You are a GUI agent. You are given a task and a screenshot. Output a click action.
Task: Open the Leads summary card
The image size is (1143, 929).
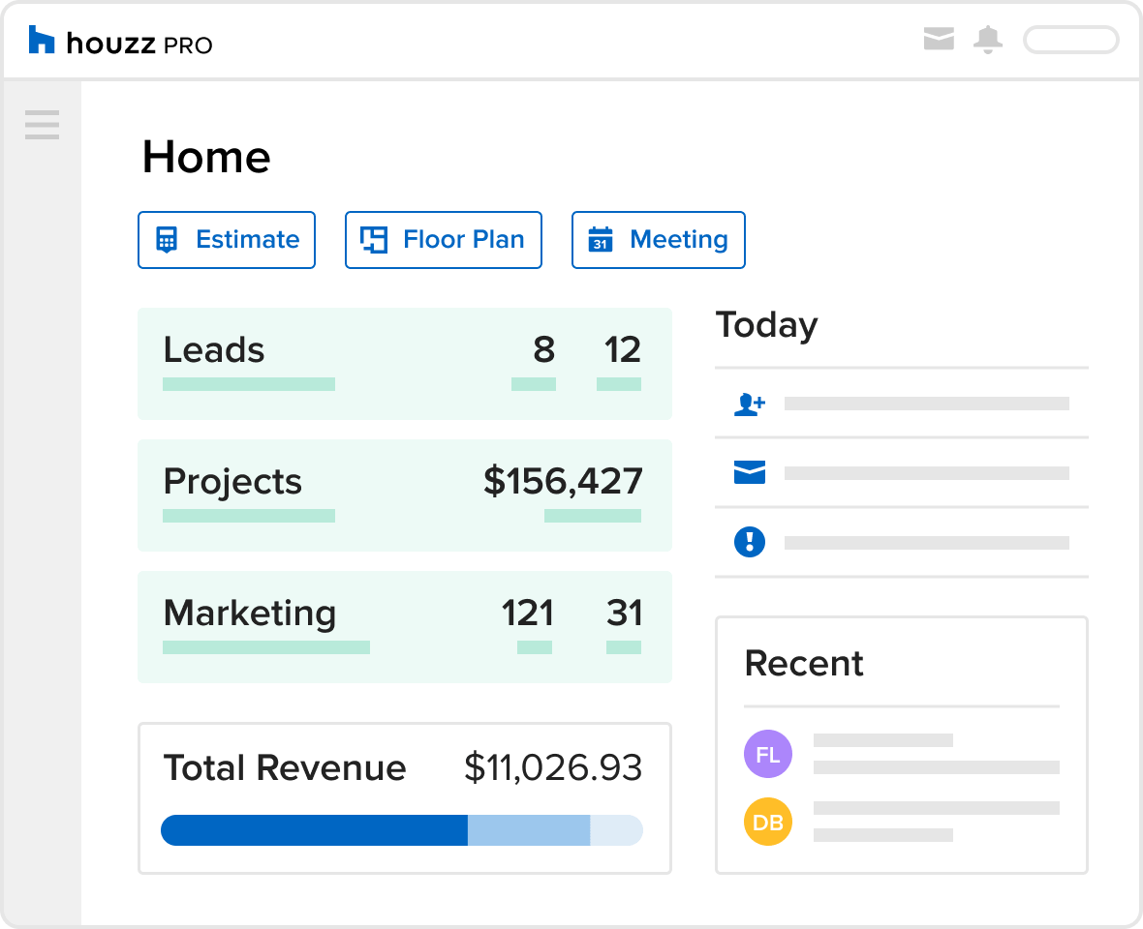tap(404, 364)
